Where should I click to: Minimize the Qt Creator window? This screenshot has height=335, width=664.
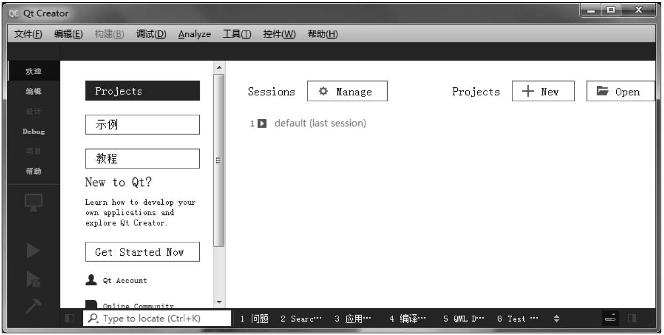pyautogui.click(x=592, y=10)
